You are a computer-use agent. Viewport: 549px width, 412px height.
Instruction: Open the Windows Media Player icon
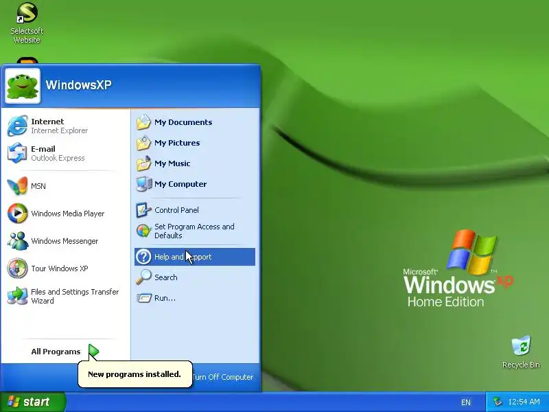click(x=17, y=214)
